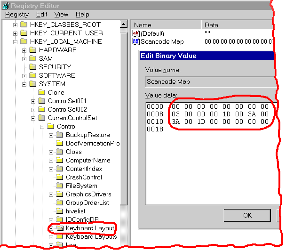286x251 pixels.
Task: Expand ComputerName key
Action: 51,161
